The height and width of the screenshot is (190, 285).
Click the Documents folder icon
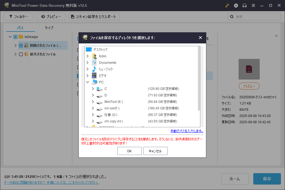tap(94, 62)
